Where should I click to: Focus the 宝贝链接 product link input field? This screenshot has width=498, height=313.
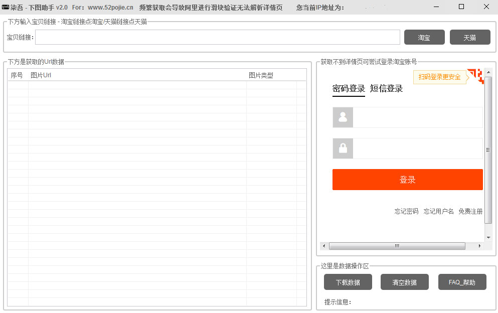tap(217, 38)
